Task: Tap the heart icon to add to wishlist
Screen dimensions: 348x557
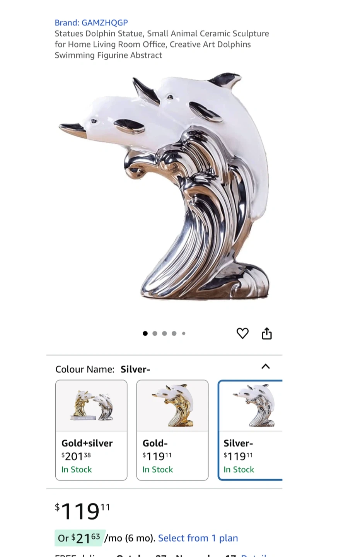Action: (x=242, y=333)
